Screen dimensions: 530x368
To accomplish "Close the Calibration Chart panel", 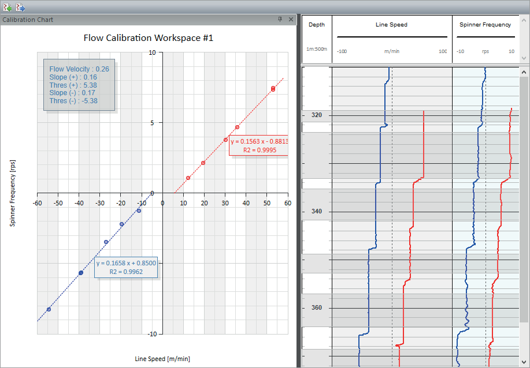I will click(x=291, y=20).
